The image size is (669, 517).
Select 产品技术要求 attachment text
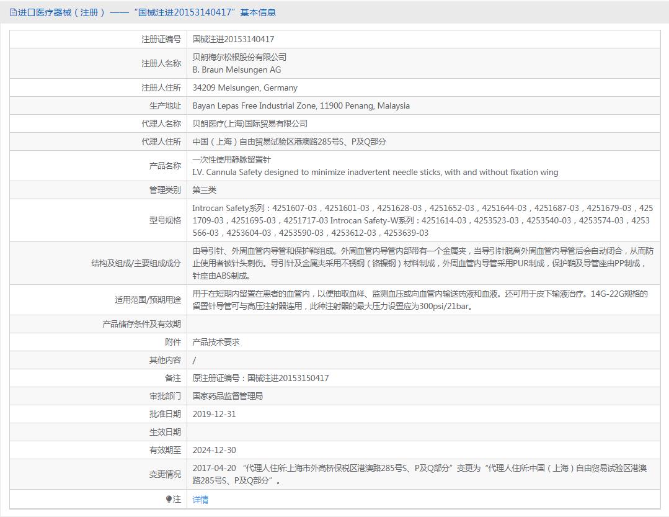(x=216, y=342)
